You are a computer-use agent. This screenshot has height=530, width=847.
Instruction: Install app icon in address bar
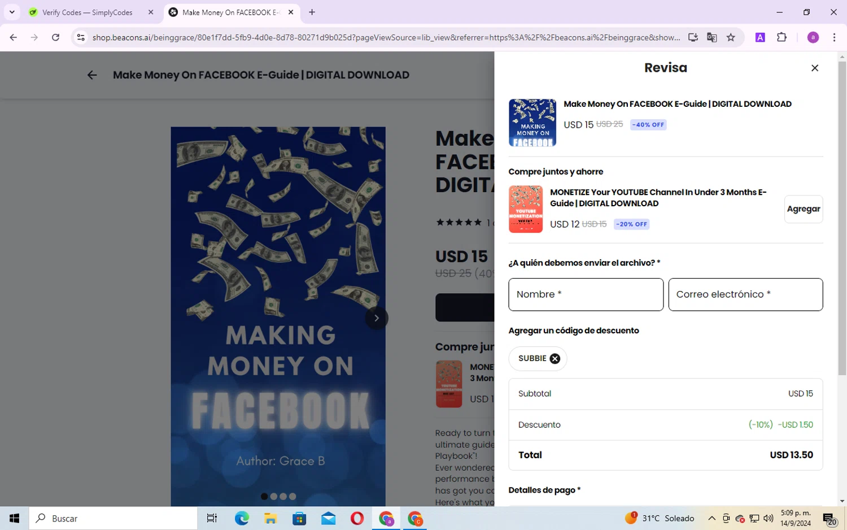[x=693, y=37]
